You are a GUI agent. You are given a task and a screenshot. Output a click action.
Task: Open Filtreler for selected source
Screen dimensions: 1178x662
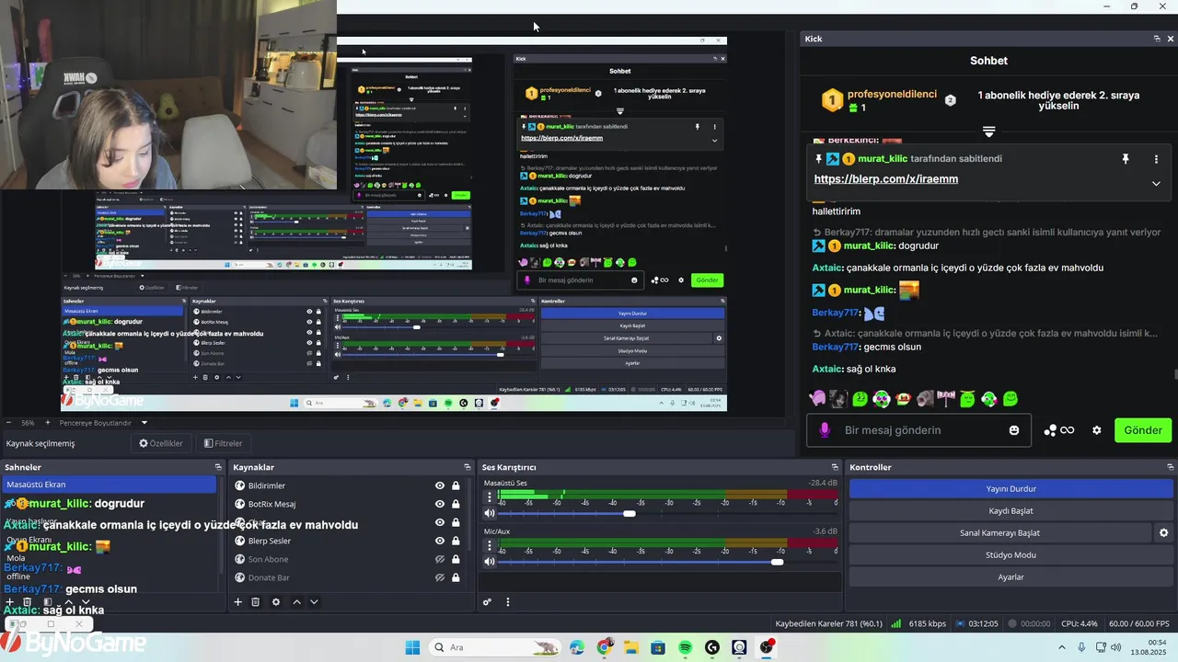tap(224, 443)
